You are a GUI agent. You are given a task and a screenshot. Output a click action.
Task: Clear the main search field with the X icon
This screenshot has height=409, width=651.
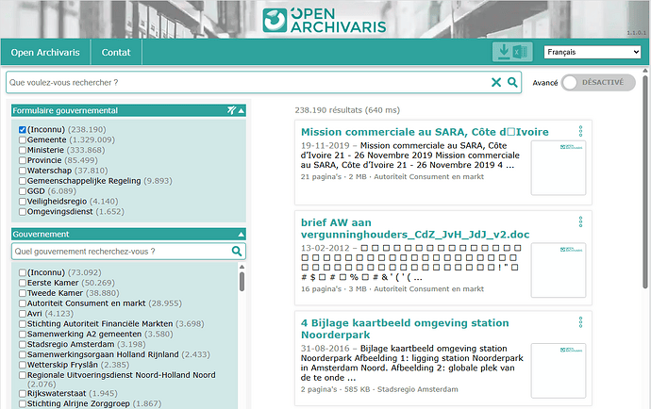(x=496, y=83)
